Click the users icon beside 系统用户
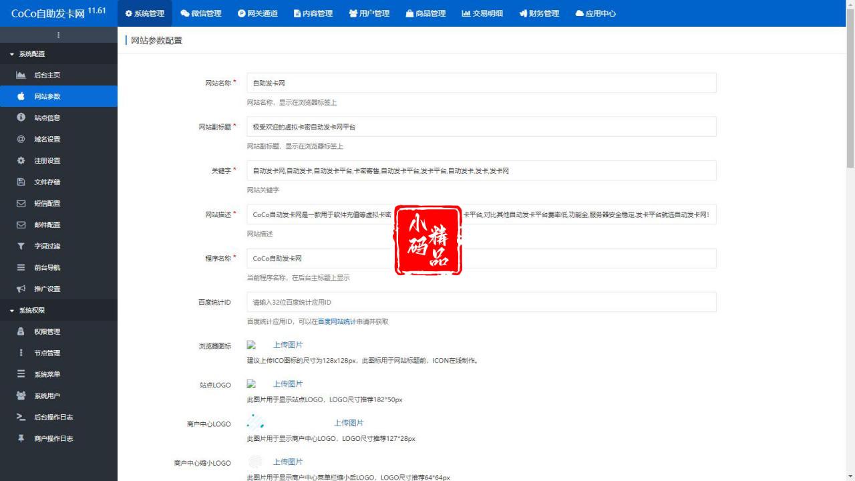This screenshot has width=855, height=481. click(21, 395)
